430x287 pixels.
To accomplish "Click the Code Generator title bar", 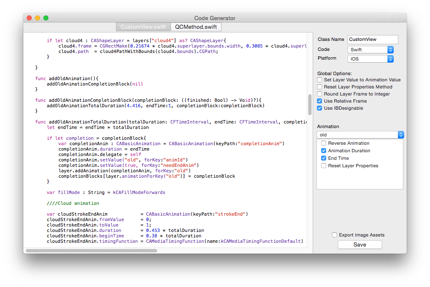I will [x=215, y=18].
